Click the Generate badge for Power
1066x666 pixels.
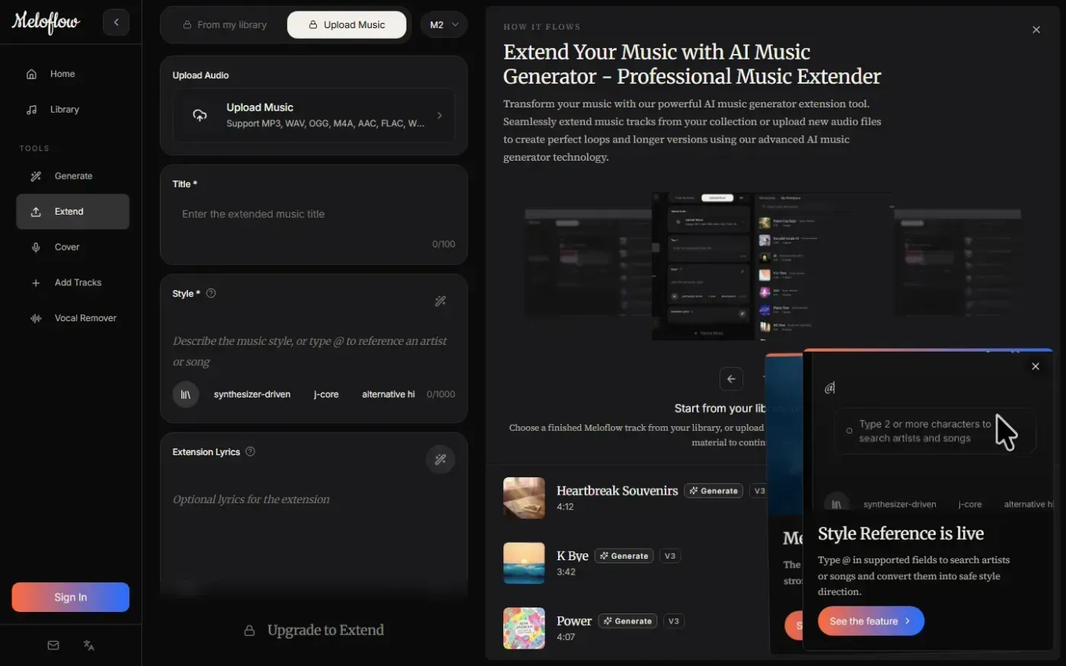(x=628, y=621)
